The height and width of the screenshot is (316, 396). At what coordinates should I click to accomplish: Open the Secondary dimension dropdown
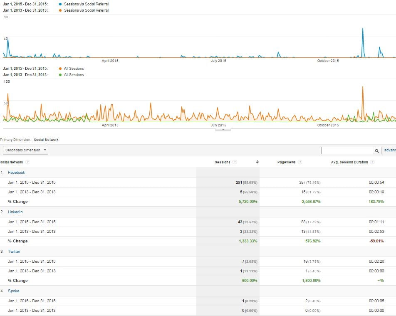tap(25, 150)
